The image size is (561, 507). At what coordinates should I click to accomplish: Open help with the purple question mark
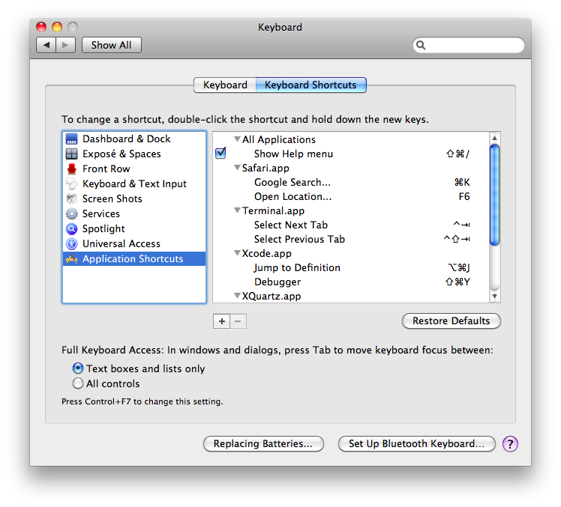[x=510, y=444]
